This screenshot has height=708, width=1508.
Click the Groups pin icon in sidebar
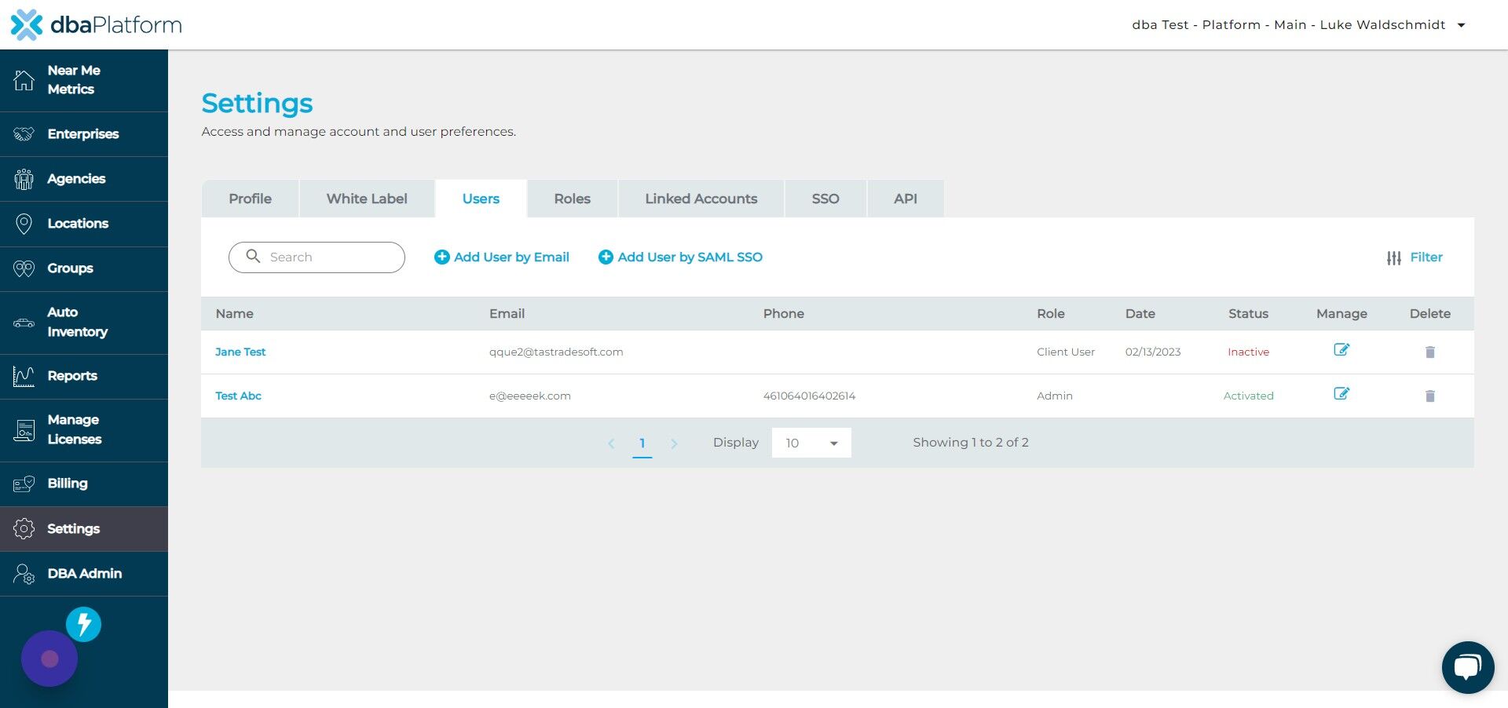coord(24,268)
